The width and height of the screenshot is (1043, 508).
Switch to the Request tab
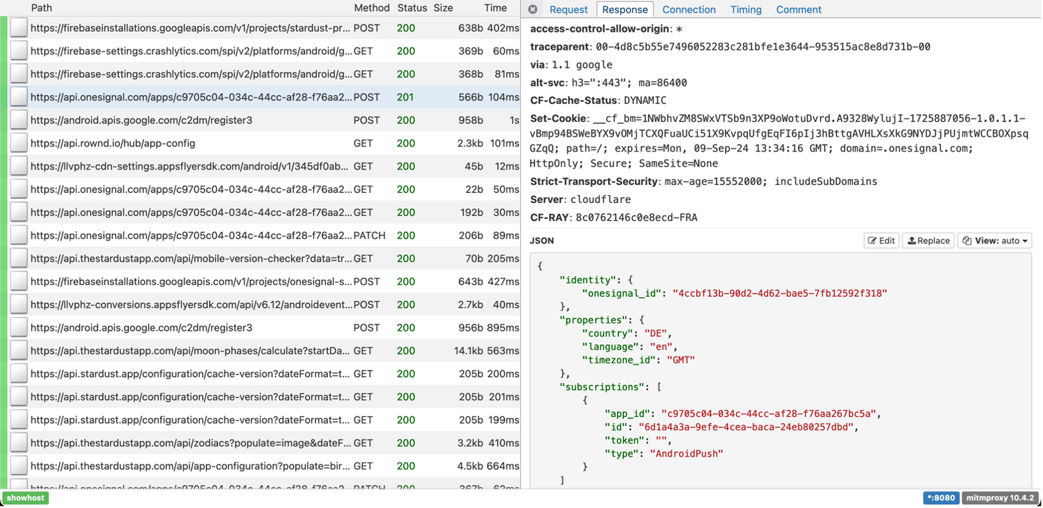click(x=568, y=10)
